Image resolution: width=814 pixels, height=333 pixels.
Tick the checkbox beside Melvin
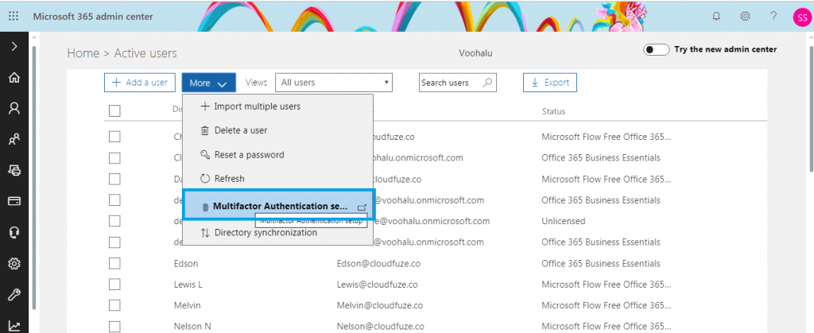click(x=114, y=305)
